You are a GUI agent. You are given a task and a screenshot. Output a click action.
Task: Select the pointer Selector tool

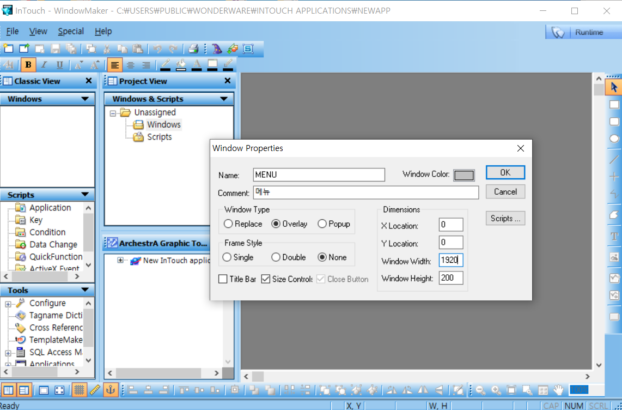614,87
